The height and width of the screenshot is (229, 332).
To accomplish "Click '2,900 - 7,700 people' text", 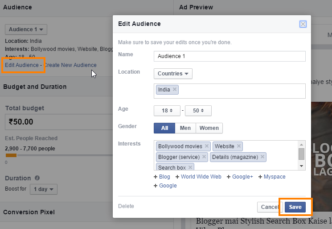I will click(30, 148).
